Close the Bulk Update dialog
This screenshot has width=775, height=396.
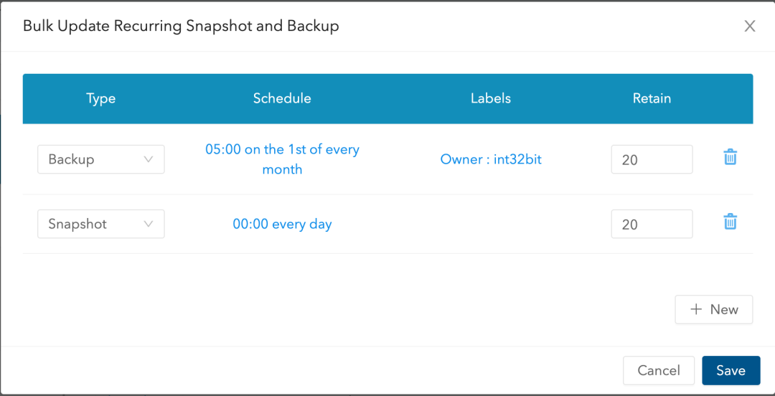(750, 27)
